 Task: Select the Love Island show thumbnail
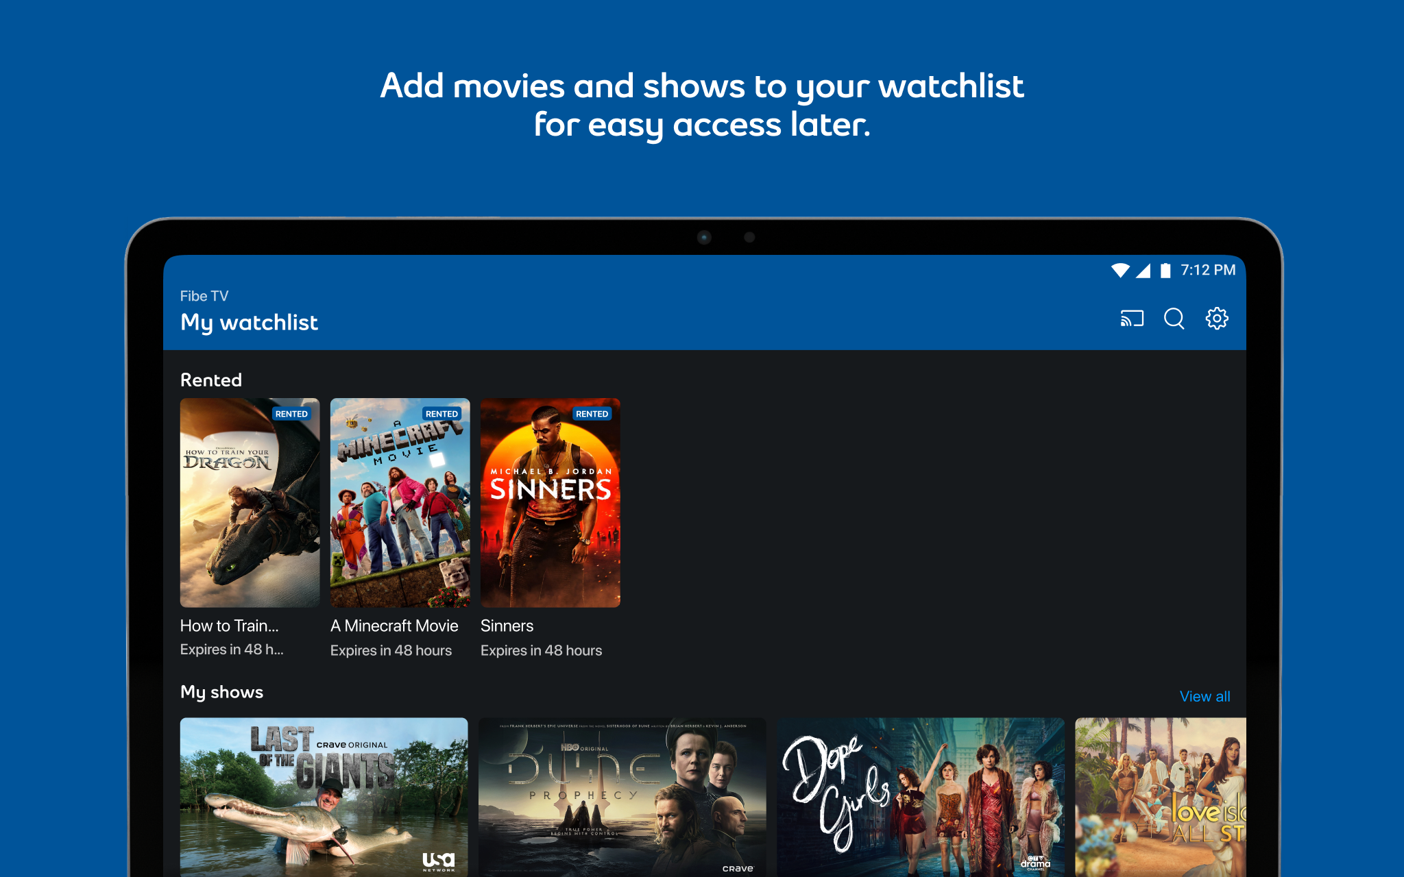tap(1161, 797)
